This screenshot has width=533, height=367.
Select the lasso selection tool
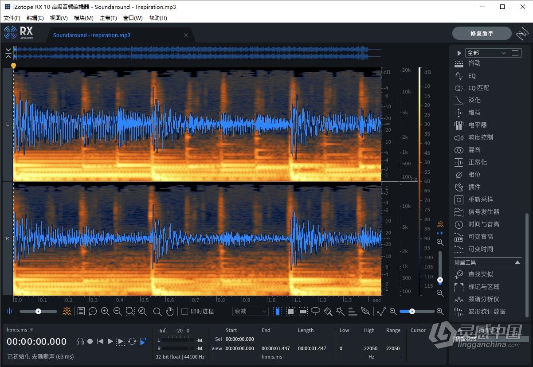pyautogui.click(x=316, y=311)
